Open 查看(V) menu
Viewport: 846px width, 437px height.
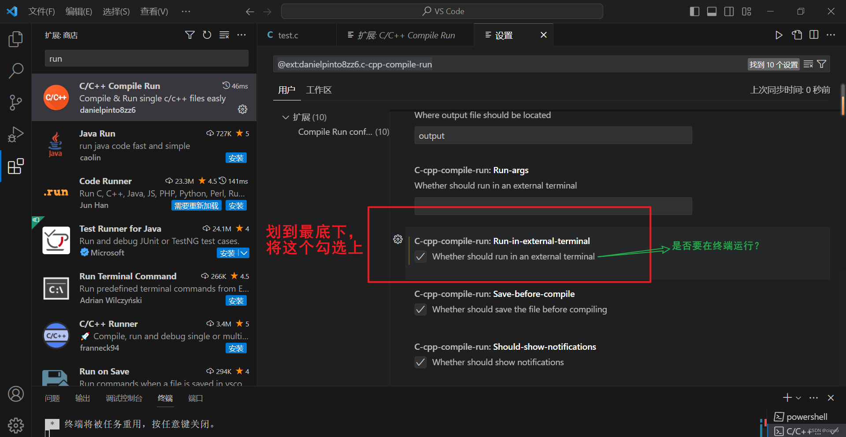(154, 11)
